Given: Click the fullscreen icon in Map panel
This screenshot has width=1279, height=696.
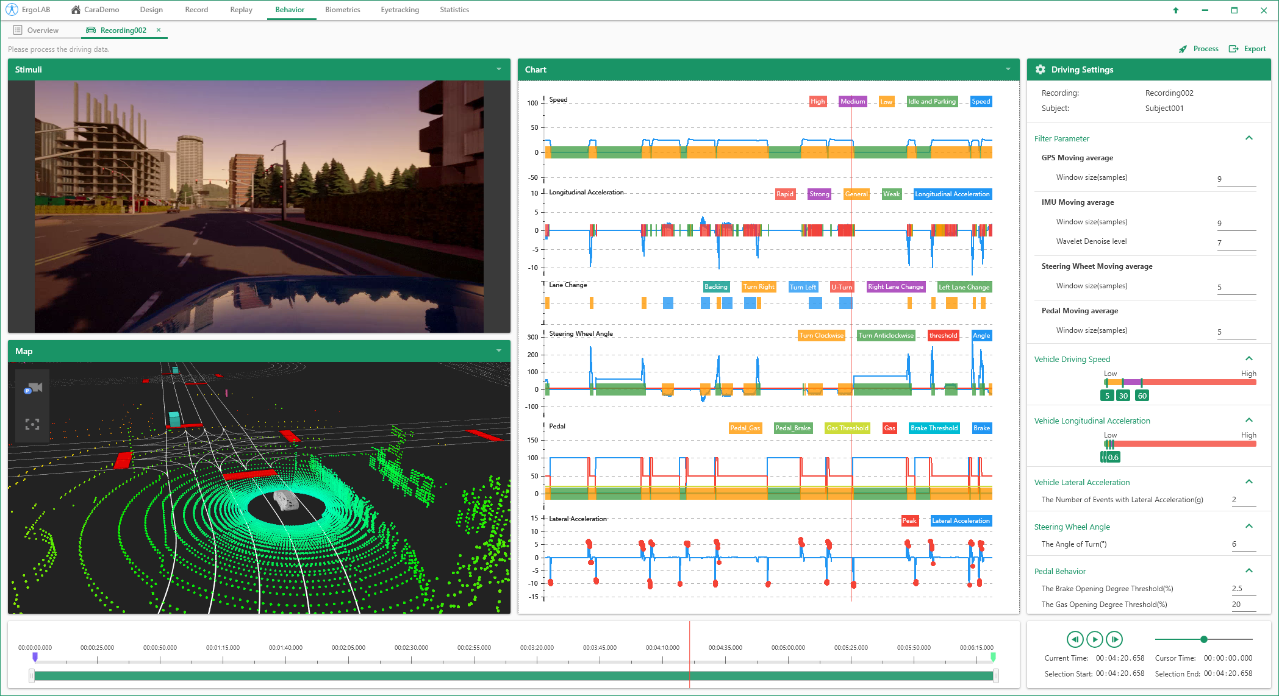Looking at the screenshot, I should tap(32, 424).
